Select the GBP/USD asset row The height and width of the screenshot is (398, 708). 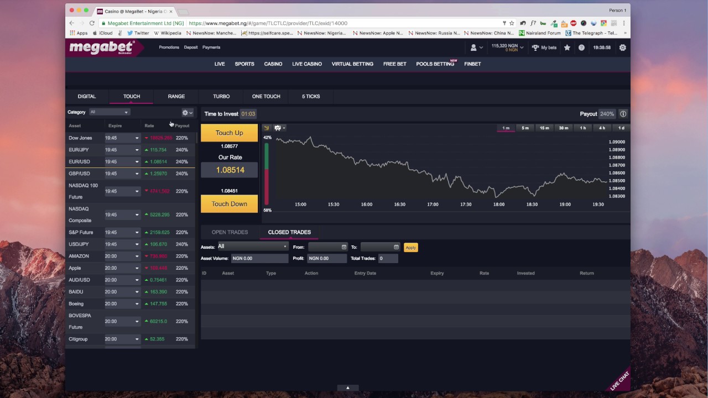pyautogui.click(x=130, y=174)
